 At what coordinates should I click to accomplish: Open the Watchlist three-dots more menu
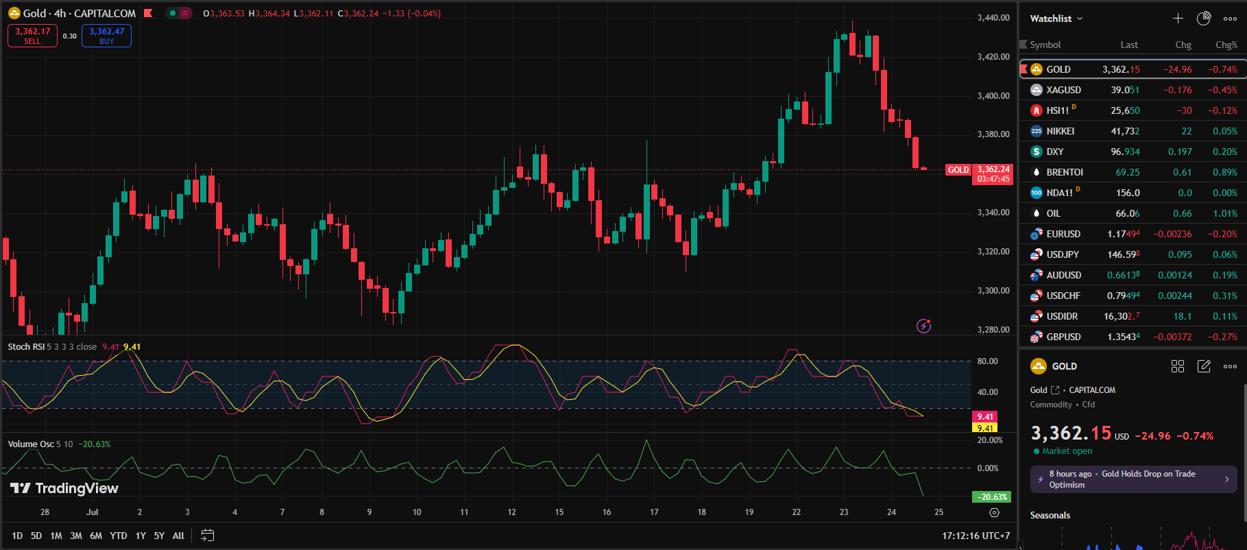[x=1231, y=19]
